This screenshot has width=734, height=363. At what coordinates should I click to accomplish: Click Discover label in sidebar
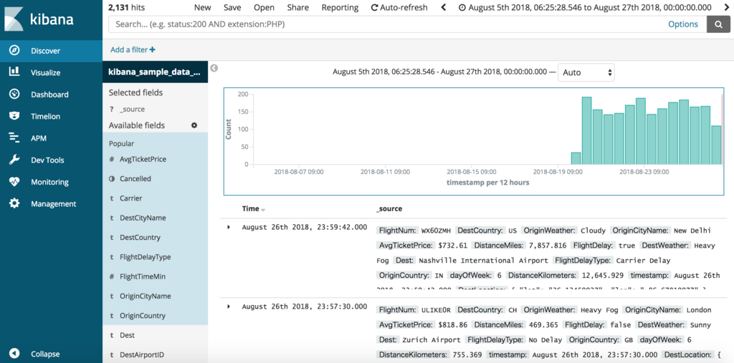click(45, 51)
